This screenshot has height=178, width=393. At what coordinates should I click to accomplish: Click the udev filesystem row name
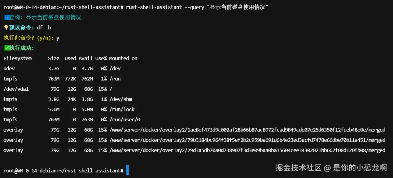click(x=9, y=68)
